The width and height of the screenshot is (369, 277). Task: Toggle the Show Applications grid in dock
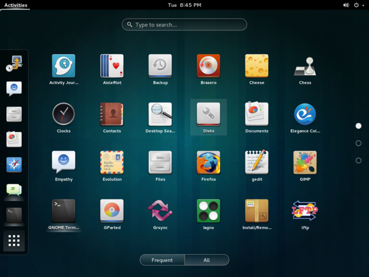14,241
